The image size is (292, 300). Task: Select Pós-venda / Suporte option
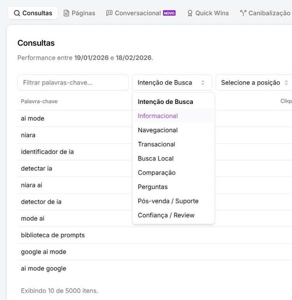tap(168, 201)
